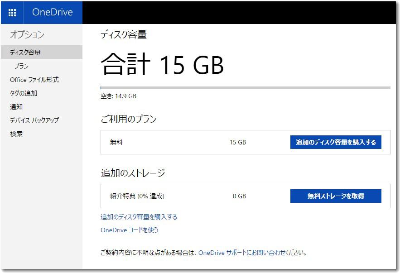Click the storage usage progress bar

tap(246, 88)
